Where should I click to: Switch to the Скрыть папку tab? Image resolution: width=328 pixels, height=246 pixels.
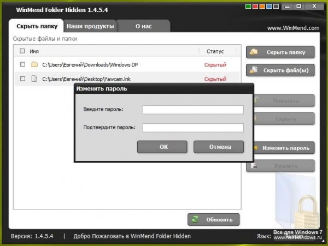[x=37, y=26]
